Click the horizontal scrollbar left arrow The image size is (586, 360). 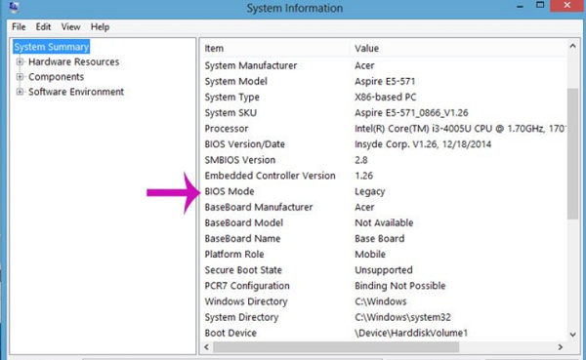pyautogui.click(x=206, y=347)
